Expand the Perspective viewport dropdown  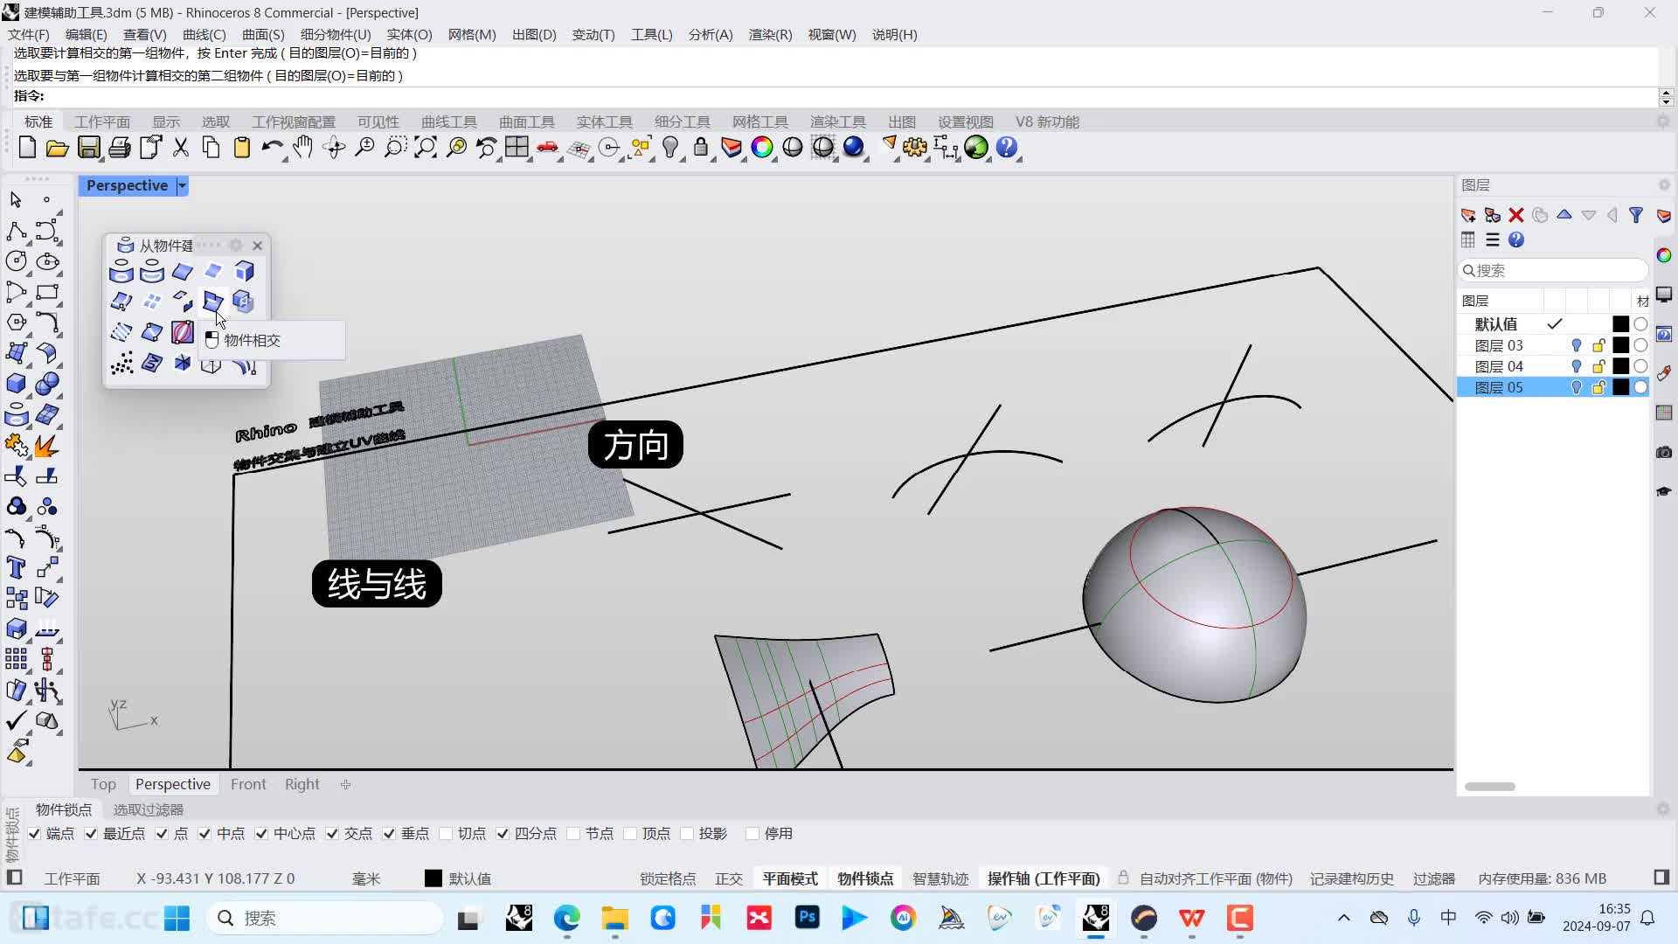[181, 184]
